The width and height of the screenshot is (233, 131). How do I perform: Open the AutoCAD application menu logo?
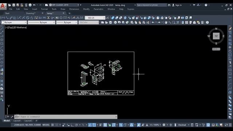coord(3,6)
